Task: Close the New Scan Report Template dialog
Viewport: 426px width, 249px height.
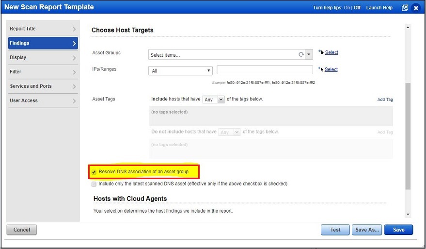Action: coord(416,8)
